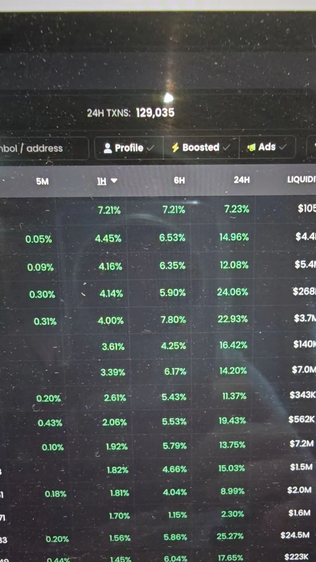Image resolution: width=316 pixels, height=562 pixels.
Task: Sort by the 24H column header
Action: tap(242, 180)
